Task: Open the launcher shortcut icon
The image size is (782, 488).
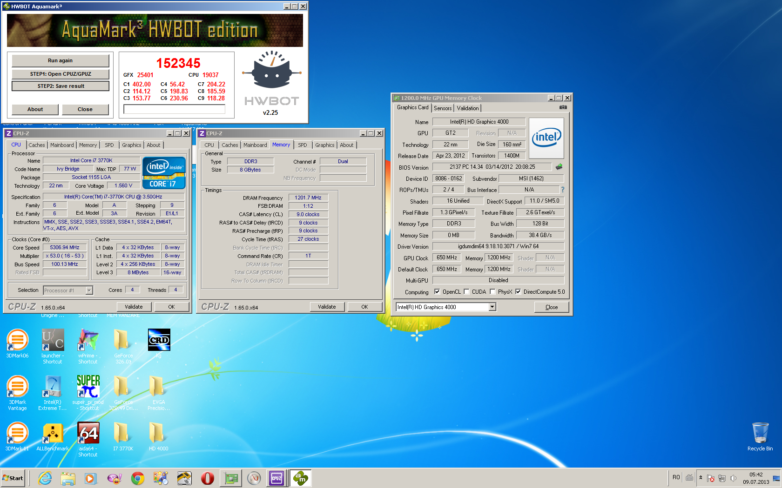Action: pyautogui.click(x=53, y=346)
